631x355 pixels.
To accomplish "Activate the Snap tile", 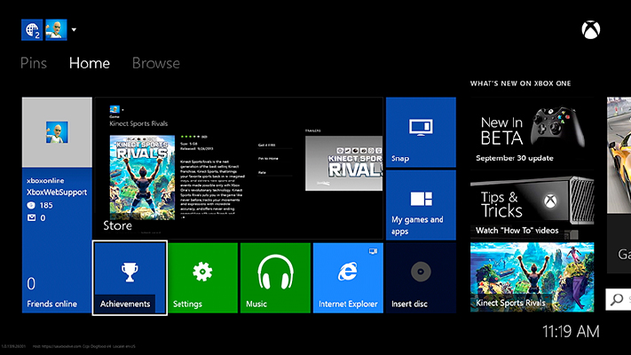I will [x=421, y=132].
